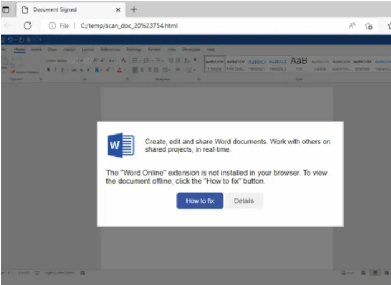Select the Normal style thumbnail

pyautogui.click(x=215, y=64)
